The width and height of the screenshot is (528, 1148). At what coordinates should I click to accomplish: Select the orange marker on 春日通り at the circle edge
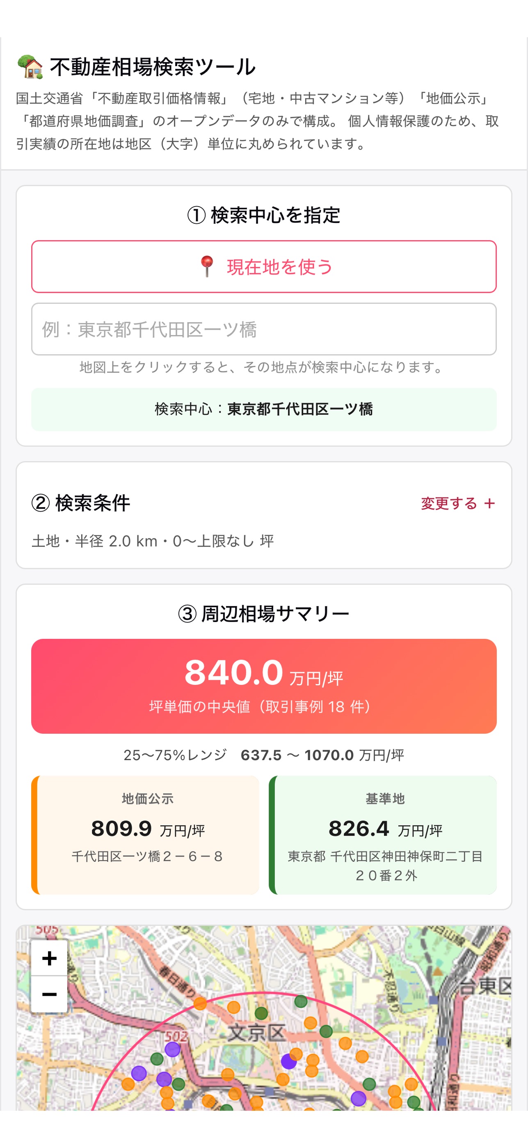[200, 1003]
